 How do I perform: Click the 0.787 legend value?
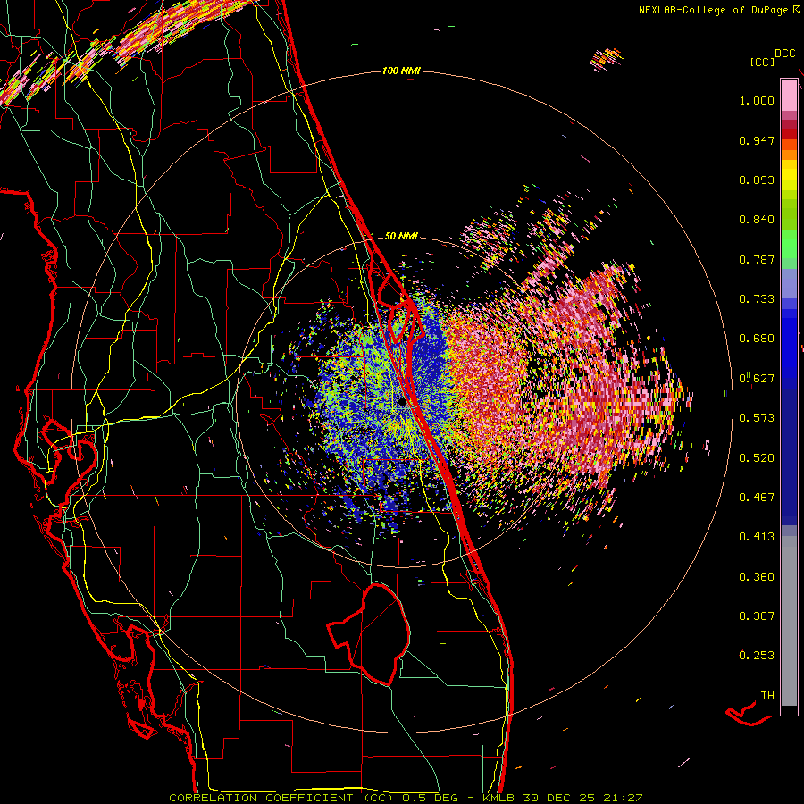[x=757, y=260]
